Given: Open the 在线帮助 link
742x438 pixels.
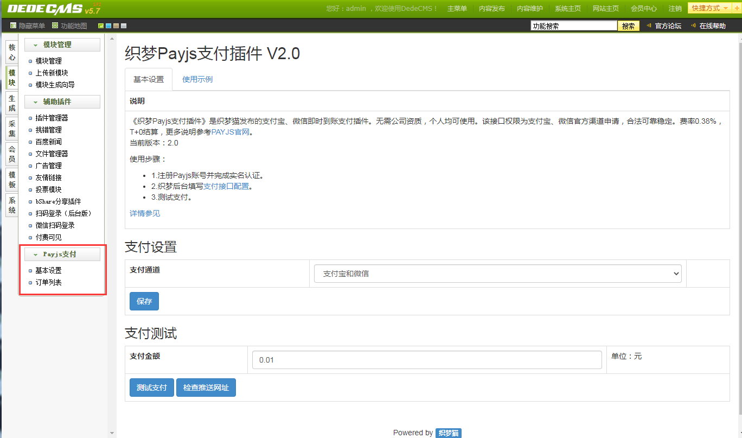Looking at the screenshot, I should pos(713,26).
